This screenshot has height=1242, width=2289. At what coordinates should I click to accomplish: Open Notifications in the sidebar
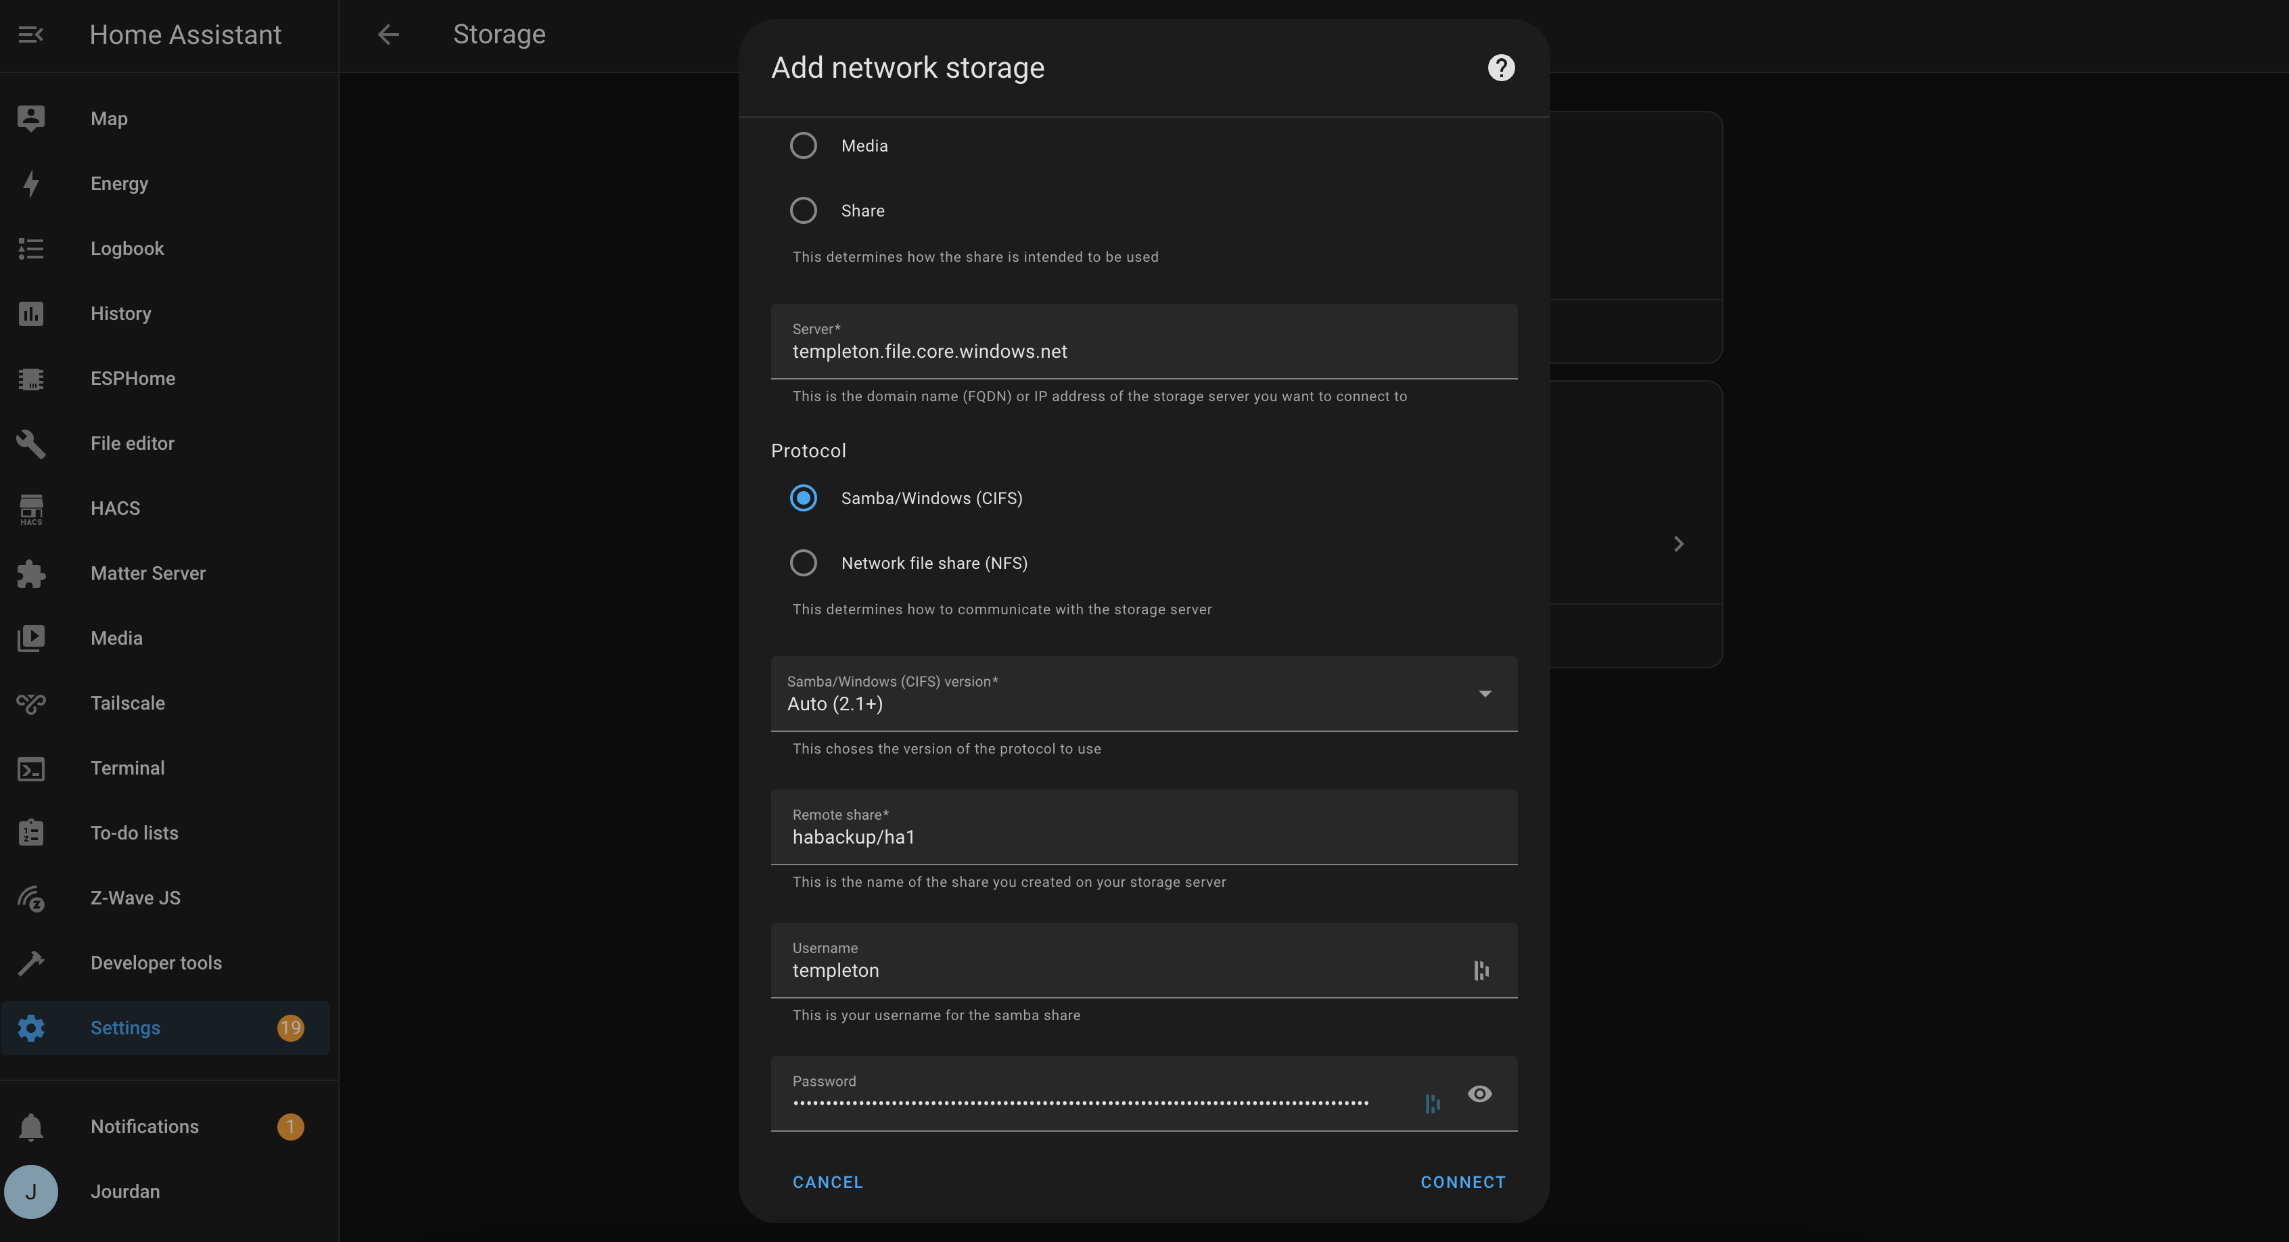tap(144, 1126)
